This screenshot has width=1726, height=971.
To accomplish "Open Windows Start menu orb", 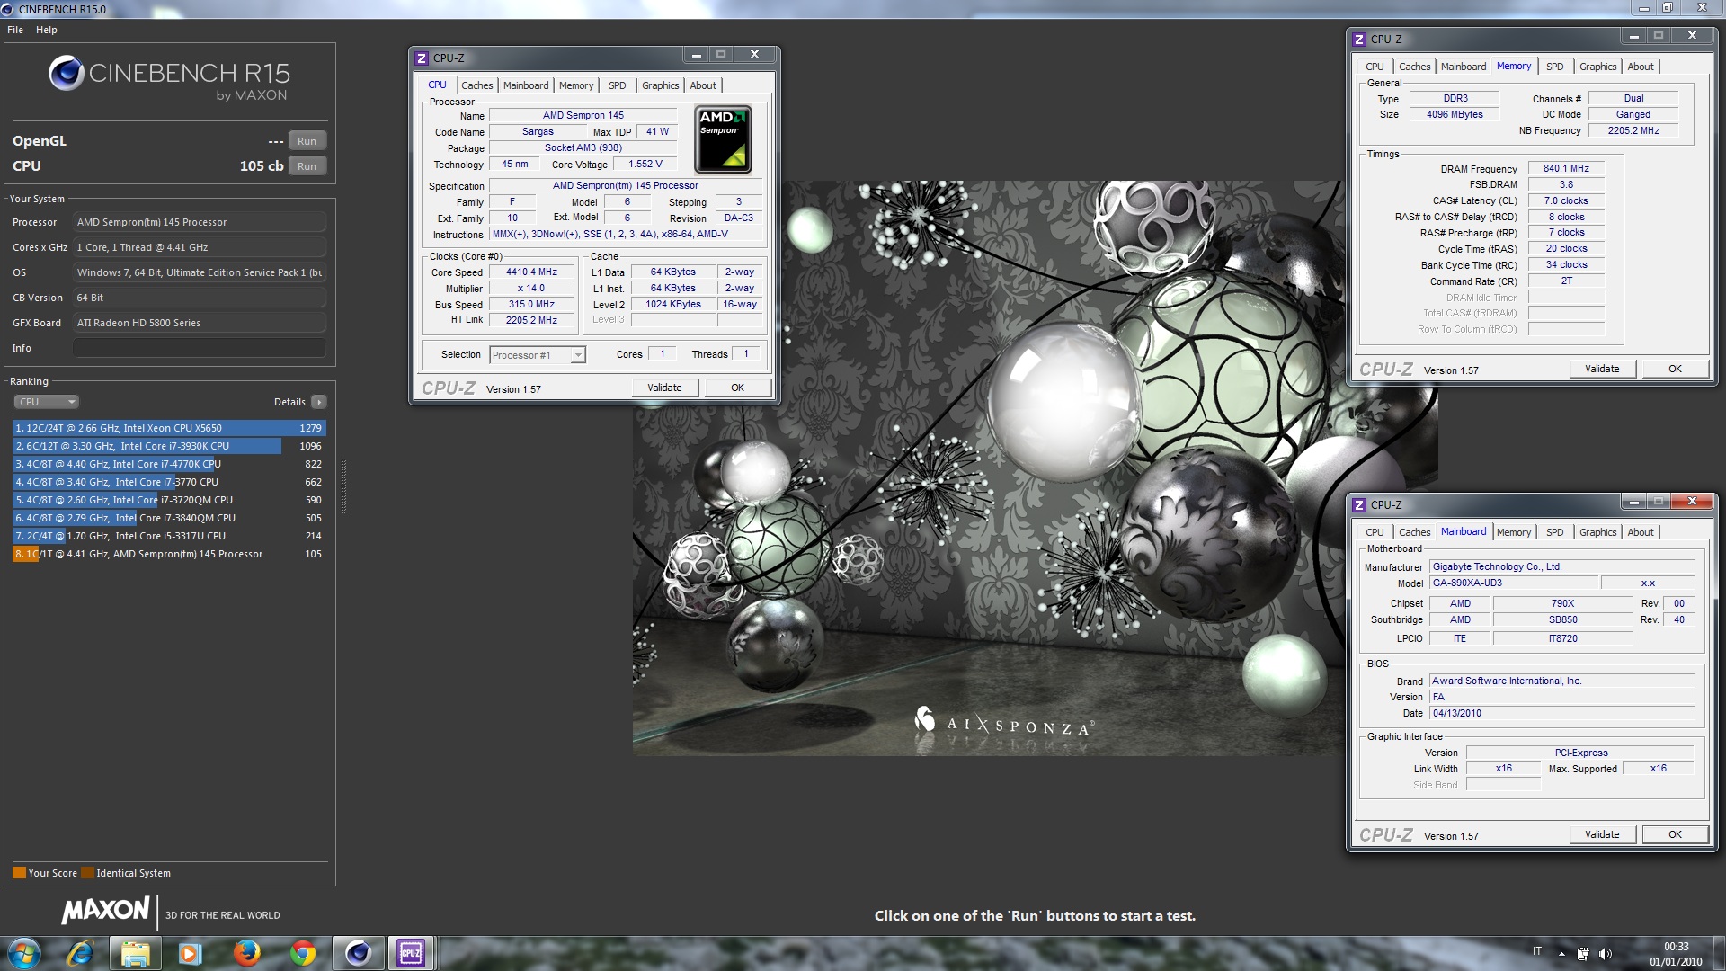I will click(x=23, y=953).
